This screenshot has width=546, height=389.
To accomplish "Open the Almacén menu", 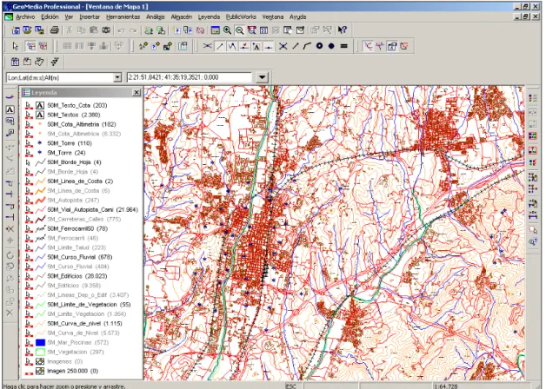I will [182, 16].
